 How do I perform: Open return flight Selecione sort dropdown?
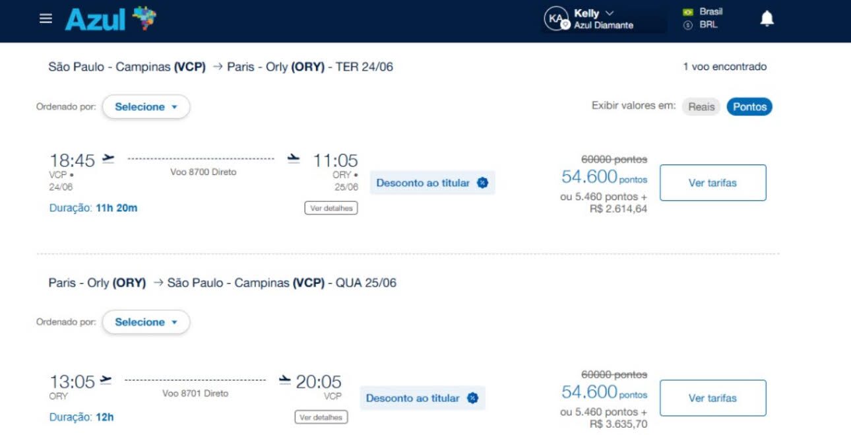point(146,322)
